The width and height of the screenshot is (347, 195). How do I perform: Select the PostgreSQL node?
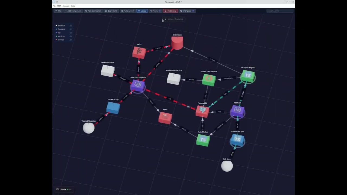(202, 111)
